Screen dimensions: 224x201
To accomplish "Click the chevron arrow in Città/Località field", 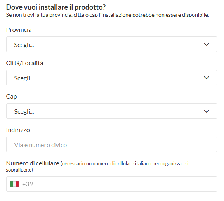I will [207, 78].
